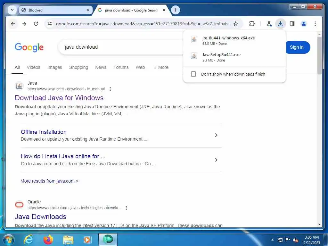This screenshot has height=246, width=328.
Task: Click the Java site favicon
Action: pyautogui.click(x=19, y=86)
